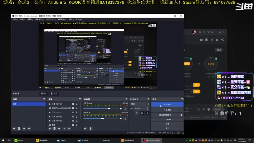This screenshot has width=254, height=143.
Task: Add a new scene with the plus icon
Action: click(14, 129)
